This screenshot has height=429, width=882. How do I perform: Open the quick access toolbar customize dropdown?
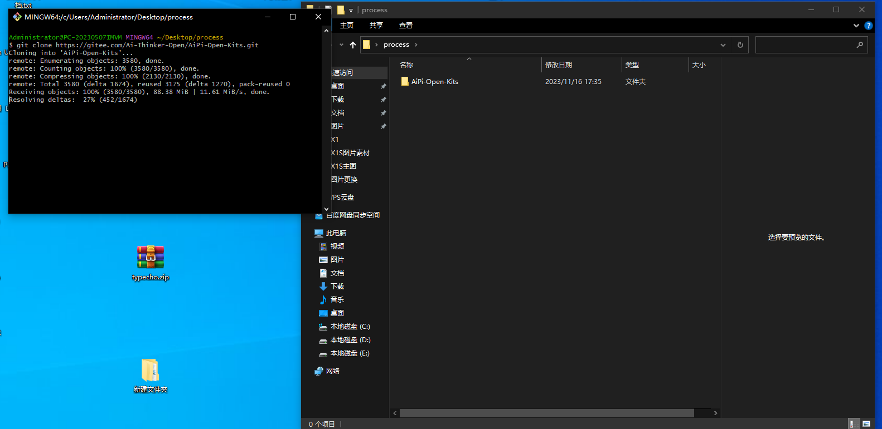pos(351,10)
